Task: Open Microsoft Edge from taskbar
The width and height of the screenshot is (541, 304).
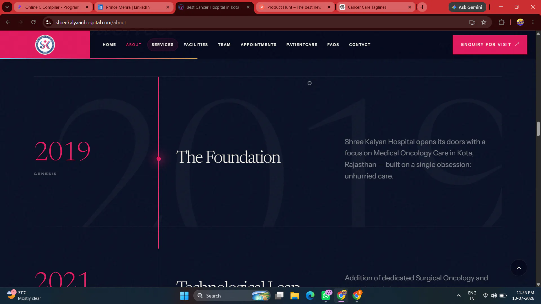Action: pos(310,296)
